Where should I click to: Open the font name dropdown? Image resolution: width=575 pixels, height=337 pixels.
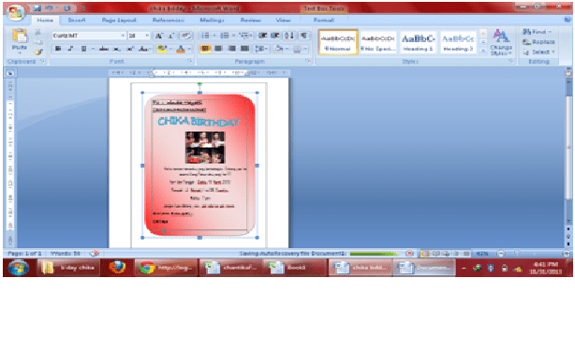point(123,36)
